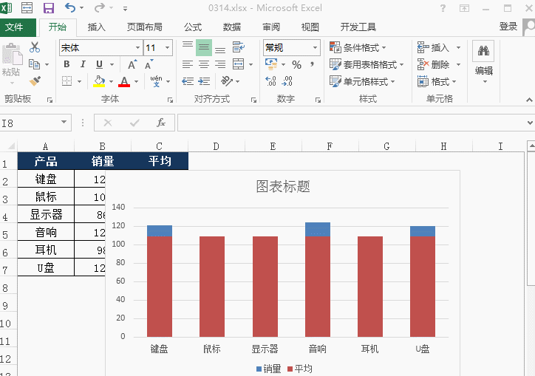Click the 销量 legend entry
Screen dimensions: 535x376
(268, 369)
